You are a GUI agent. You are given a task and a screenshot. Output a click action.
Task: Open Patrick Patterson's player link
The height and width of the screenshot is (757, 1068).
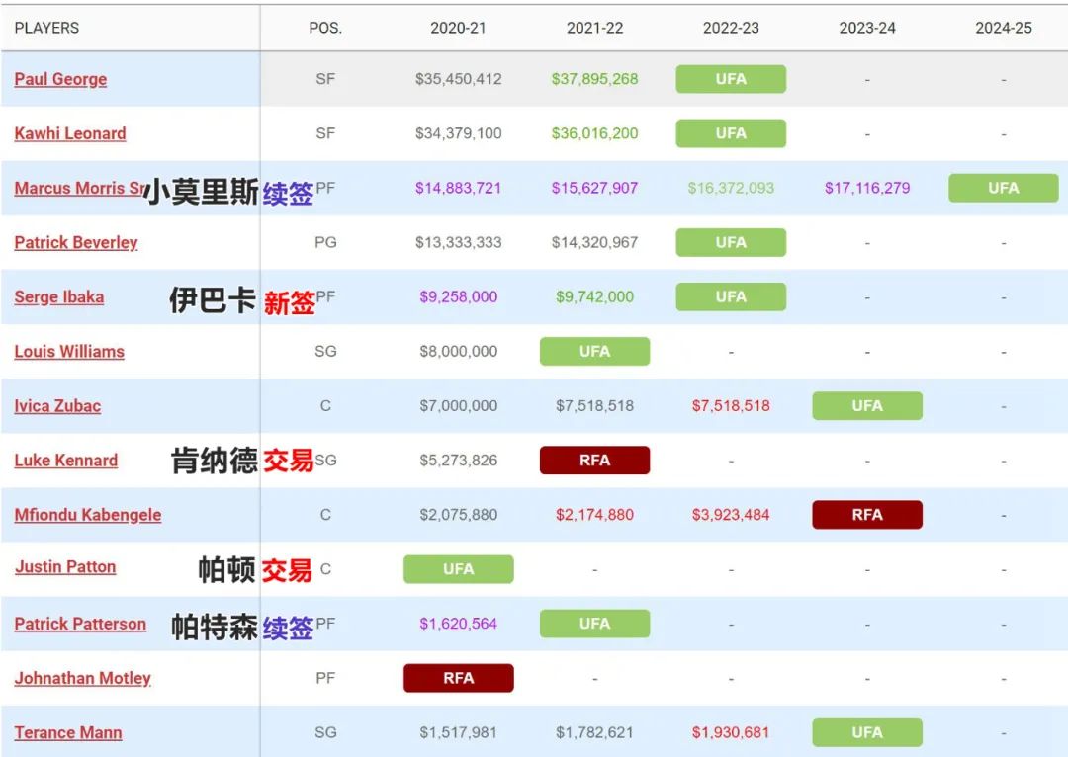(80, 624)
